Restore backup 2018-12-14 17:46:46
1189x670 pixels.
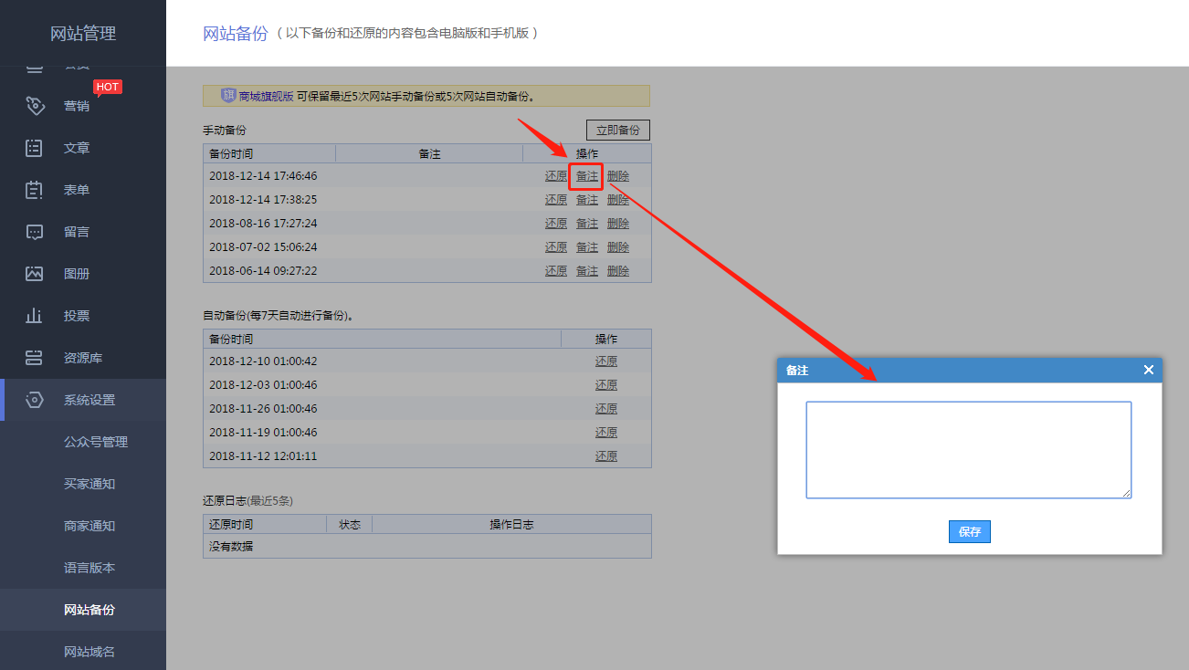pyautogui.click(x=556, y=176)
